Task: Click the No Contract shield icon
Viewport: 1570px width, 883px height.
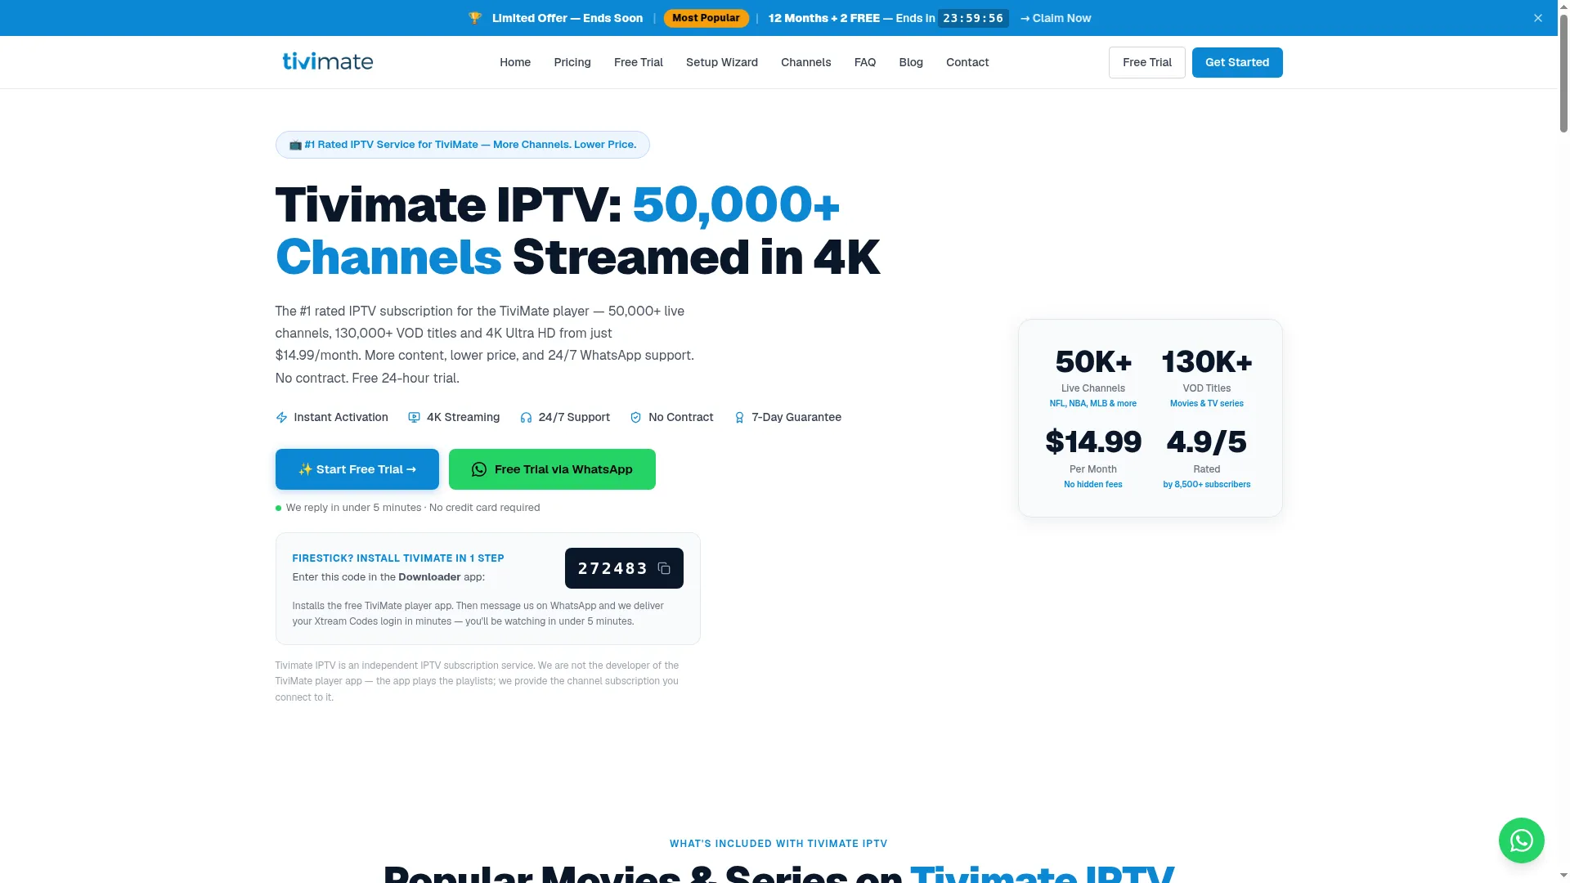Action: click(x=635, y=418)
